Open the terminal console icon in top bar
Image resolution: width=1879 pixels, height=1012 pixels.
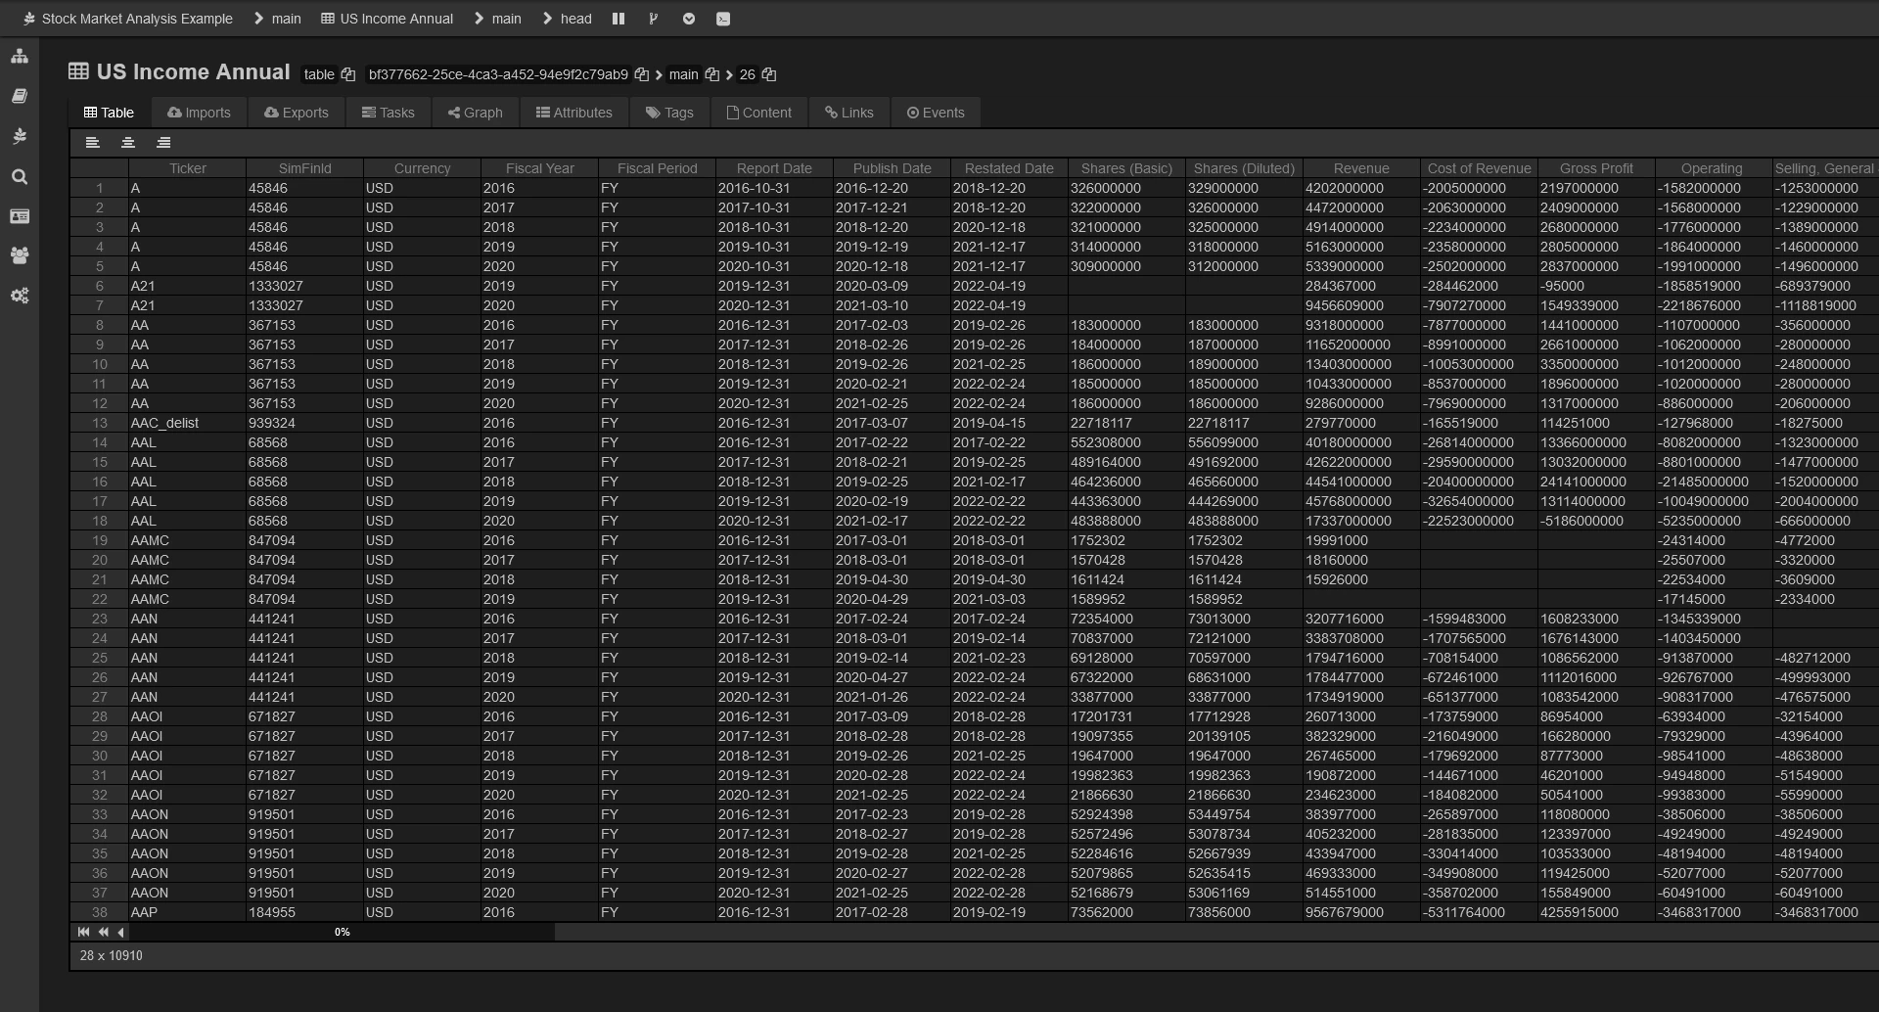pos(723,19)
